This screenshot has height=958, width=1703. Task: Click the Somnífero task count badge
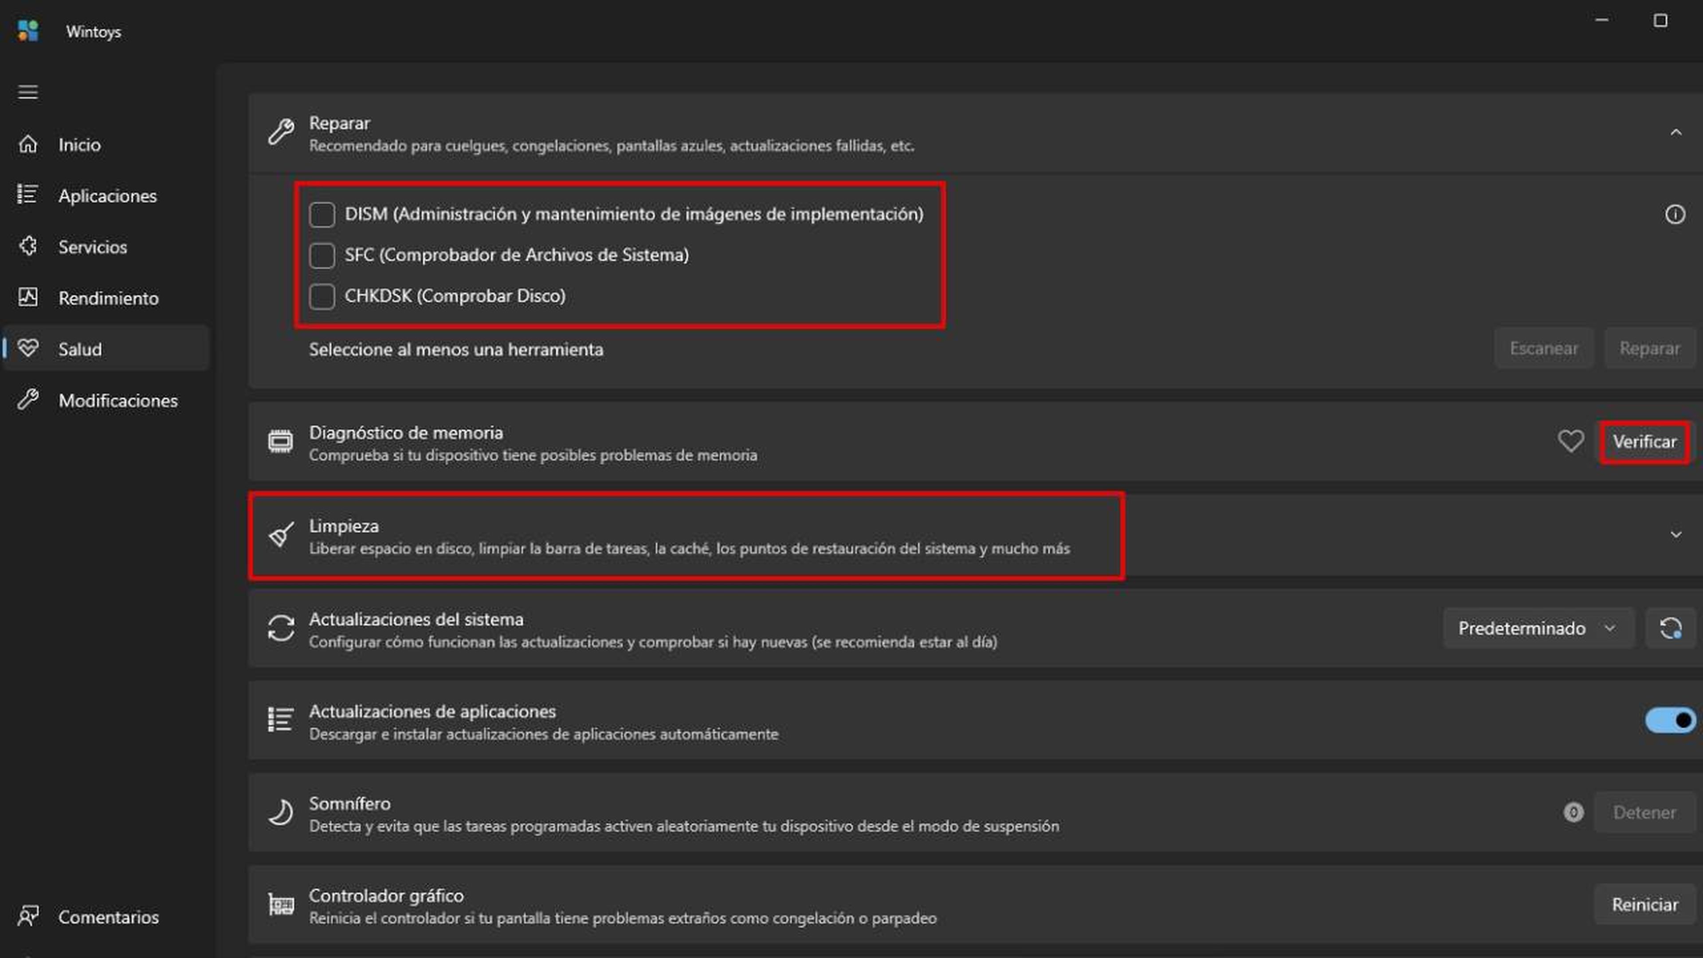pos(1574,812)
